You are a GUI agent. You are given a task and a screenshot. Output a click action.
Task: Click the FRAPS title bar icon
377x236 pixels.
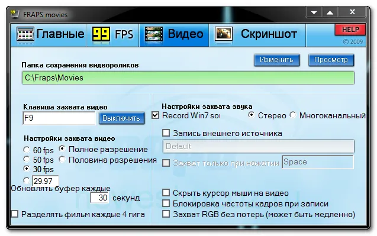[15, 14]
